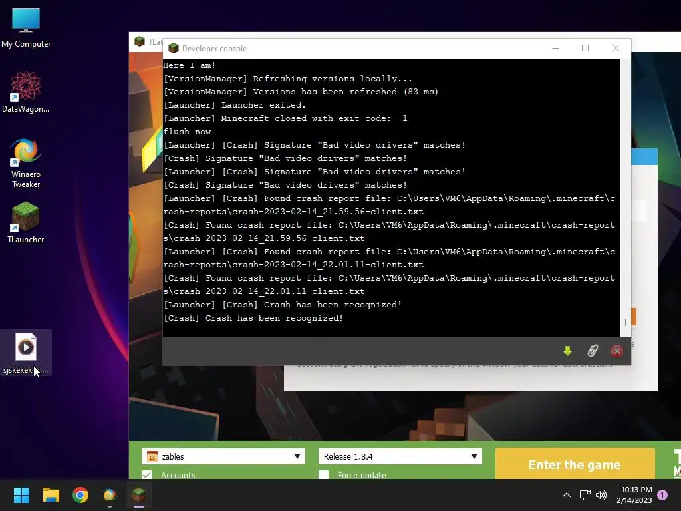
Task: Click the Winaero Tweaker taskbar icon
Action: 110,495
